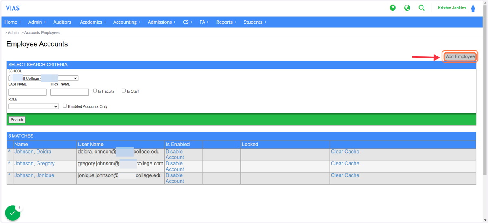Click the User Name column header
The image size is (488, 223).
point(91,144)
